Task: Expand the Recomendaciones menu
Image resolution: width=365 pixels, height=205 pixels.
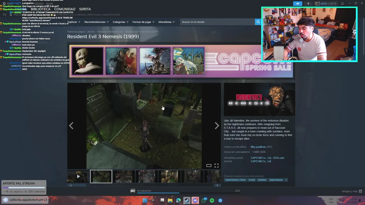Action: (x=96, y=22)
